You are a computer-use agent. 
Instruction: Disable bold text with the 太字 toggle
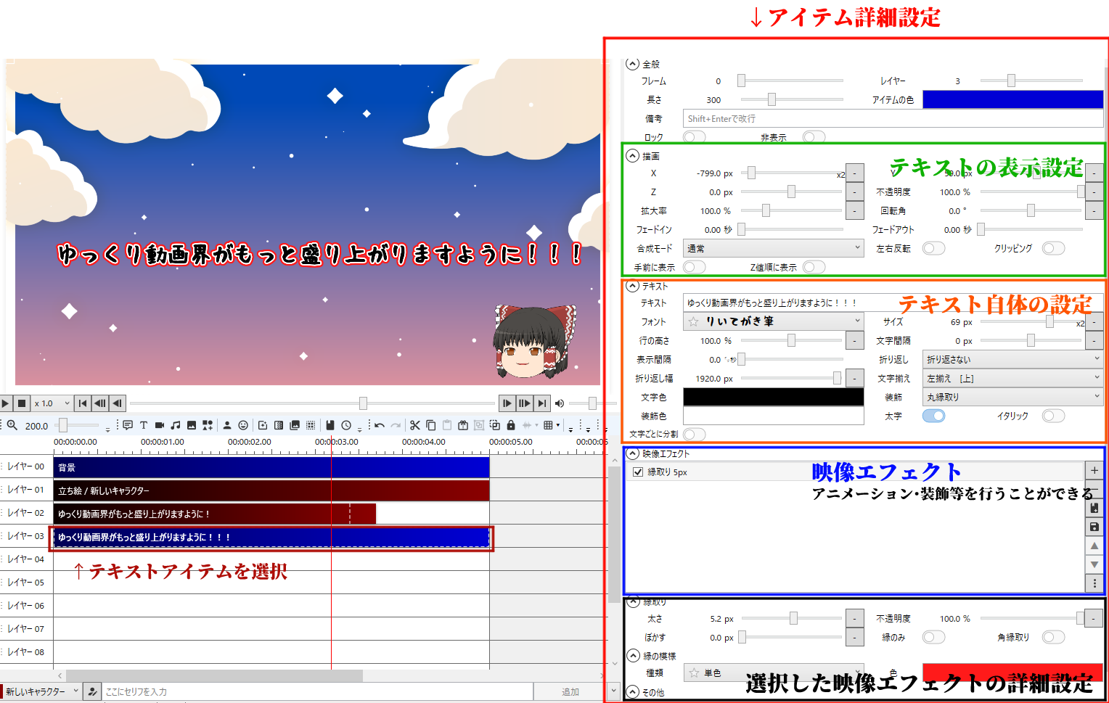coord(934,416)
